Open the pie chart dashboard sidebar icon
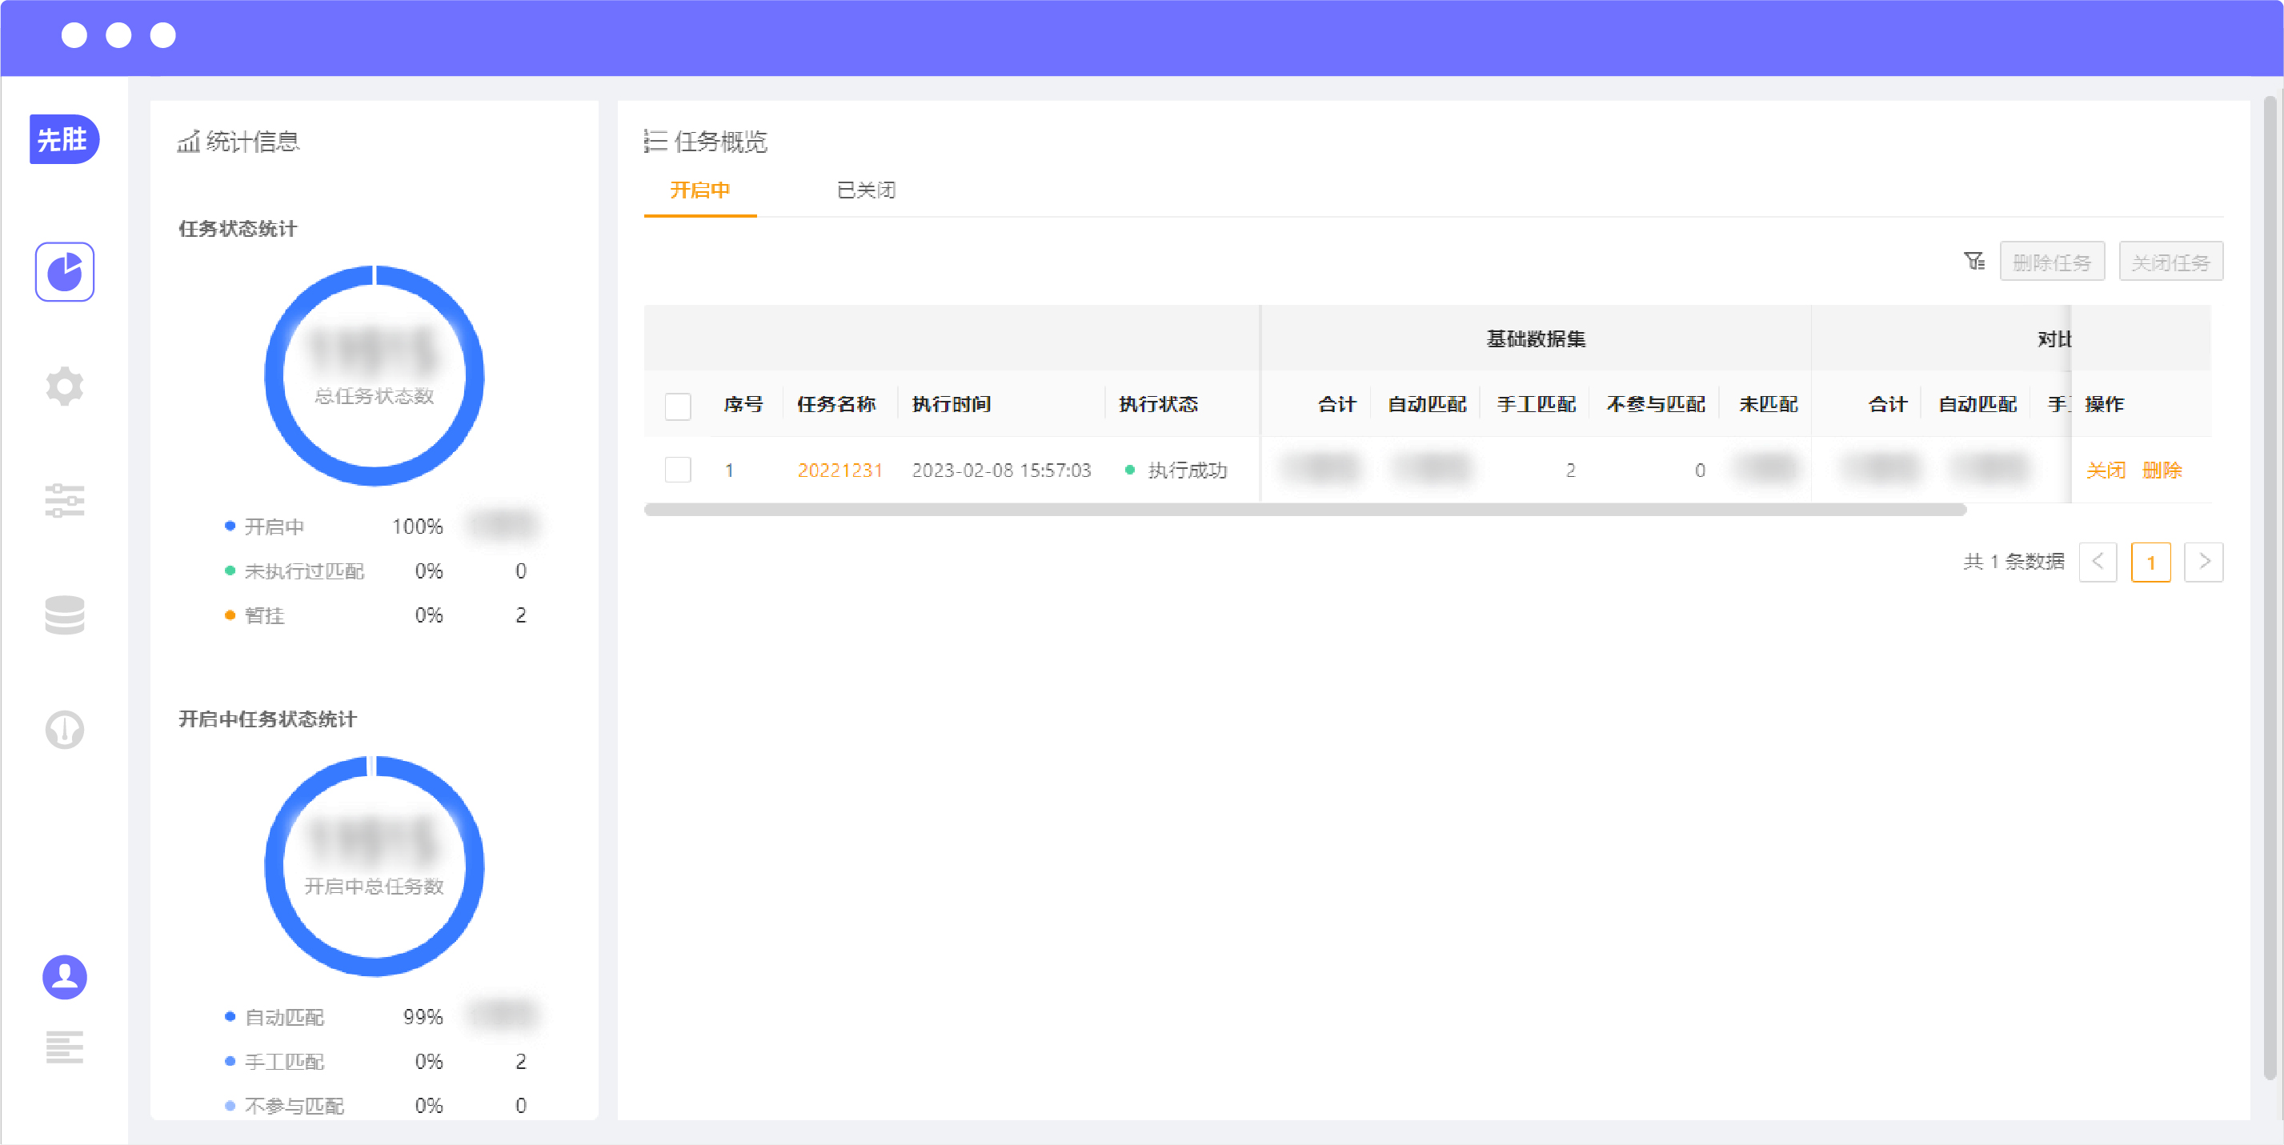Image resolution: width=2284 pixels, height=1145 pixels. tap(65, 272)
